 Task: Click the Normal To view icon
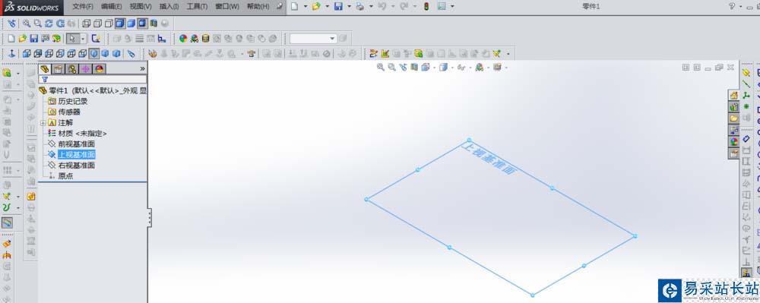pyautogui.click(x=11, y=53)
